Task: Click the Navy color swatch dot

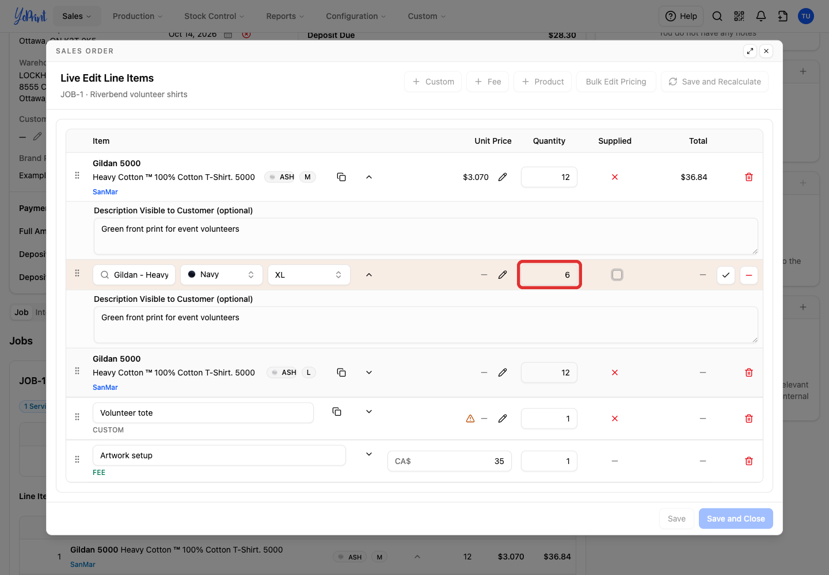Action: tap(192, 274)
